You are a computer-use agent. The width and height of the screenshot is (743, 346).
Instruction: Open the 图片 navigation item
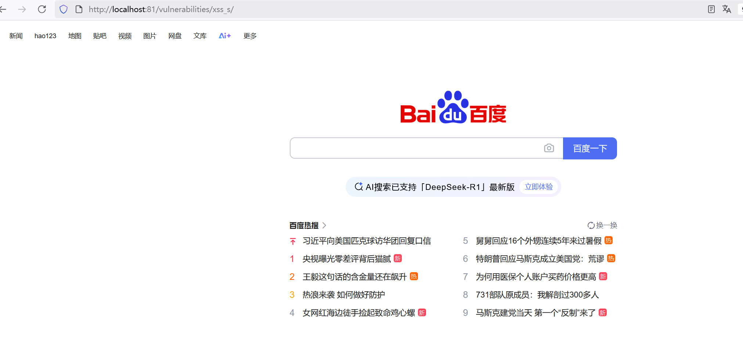(150, 36)
